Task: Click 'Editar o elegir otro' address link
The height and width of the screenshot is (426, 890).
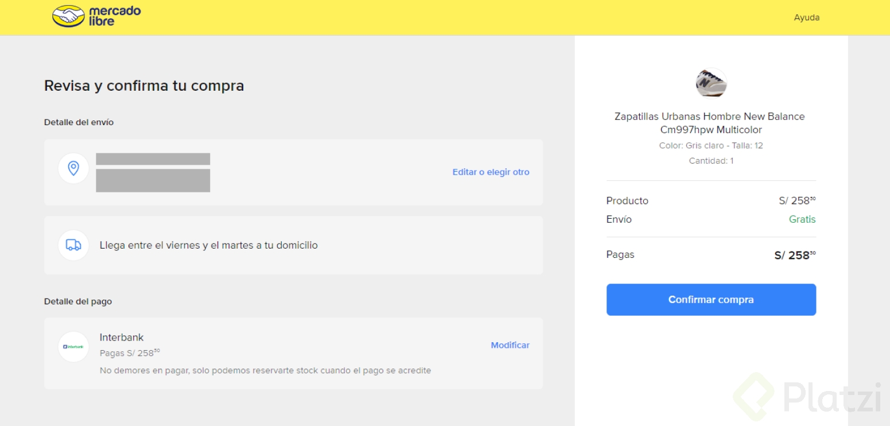Action: [491, 172]
